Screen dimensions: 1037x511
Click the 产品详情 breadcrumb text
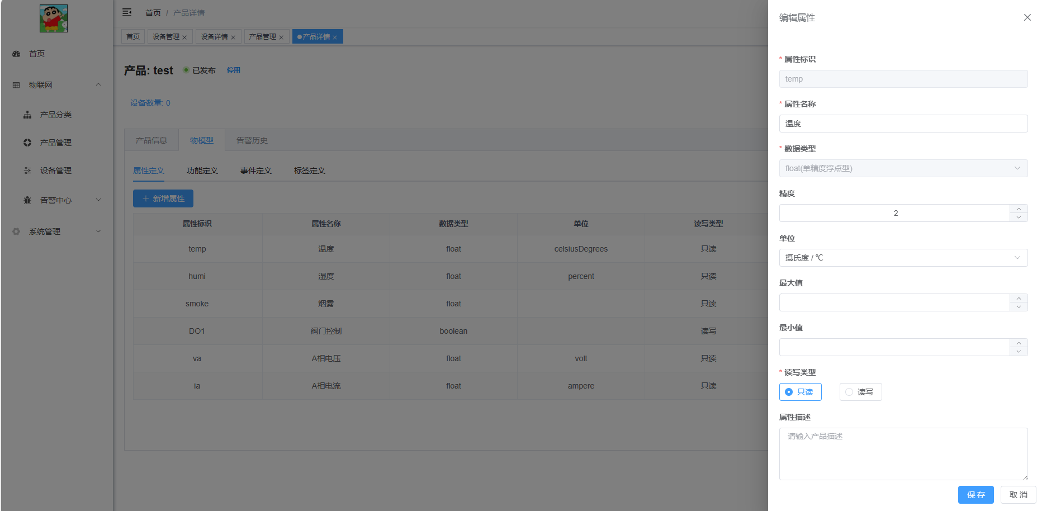[x=189, y=13]
